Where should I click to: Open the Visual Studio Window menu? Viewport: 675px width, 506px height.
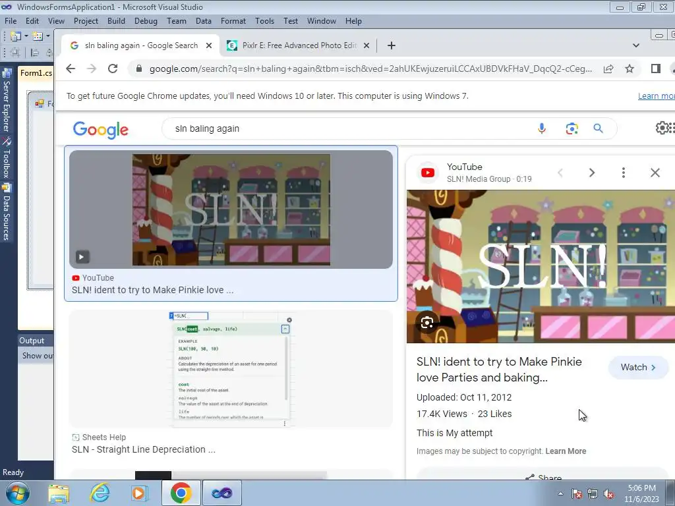(322, 21)
